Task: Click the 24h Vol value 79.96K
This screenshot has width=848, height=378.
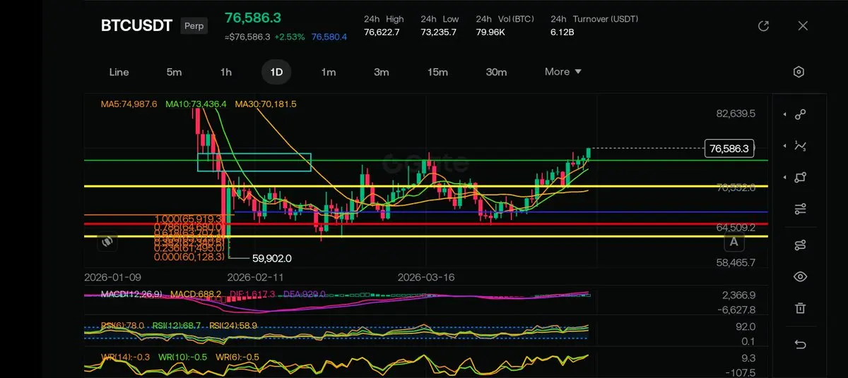Action: 492,32
